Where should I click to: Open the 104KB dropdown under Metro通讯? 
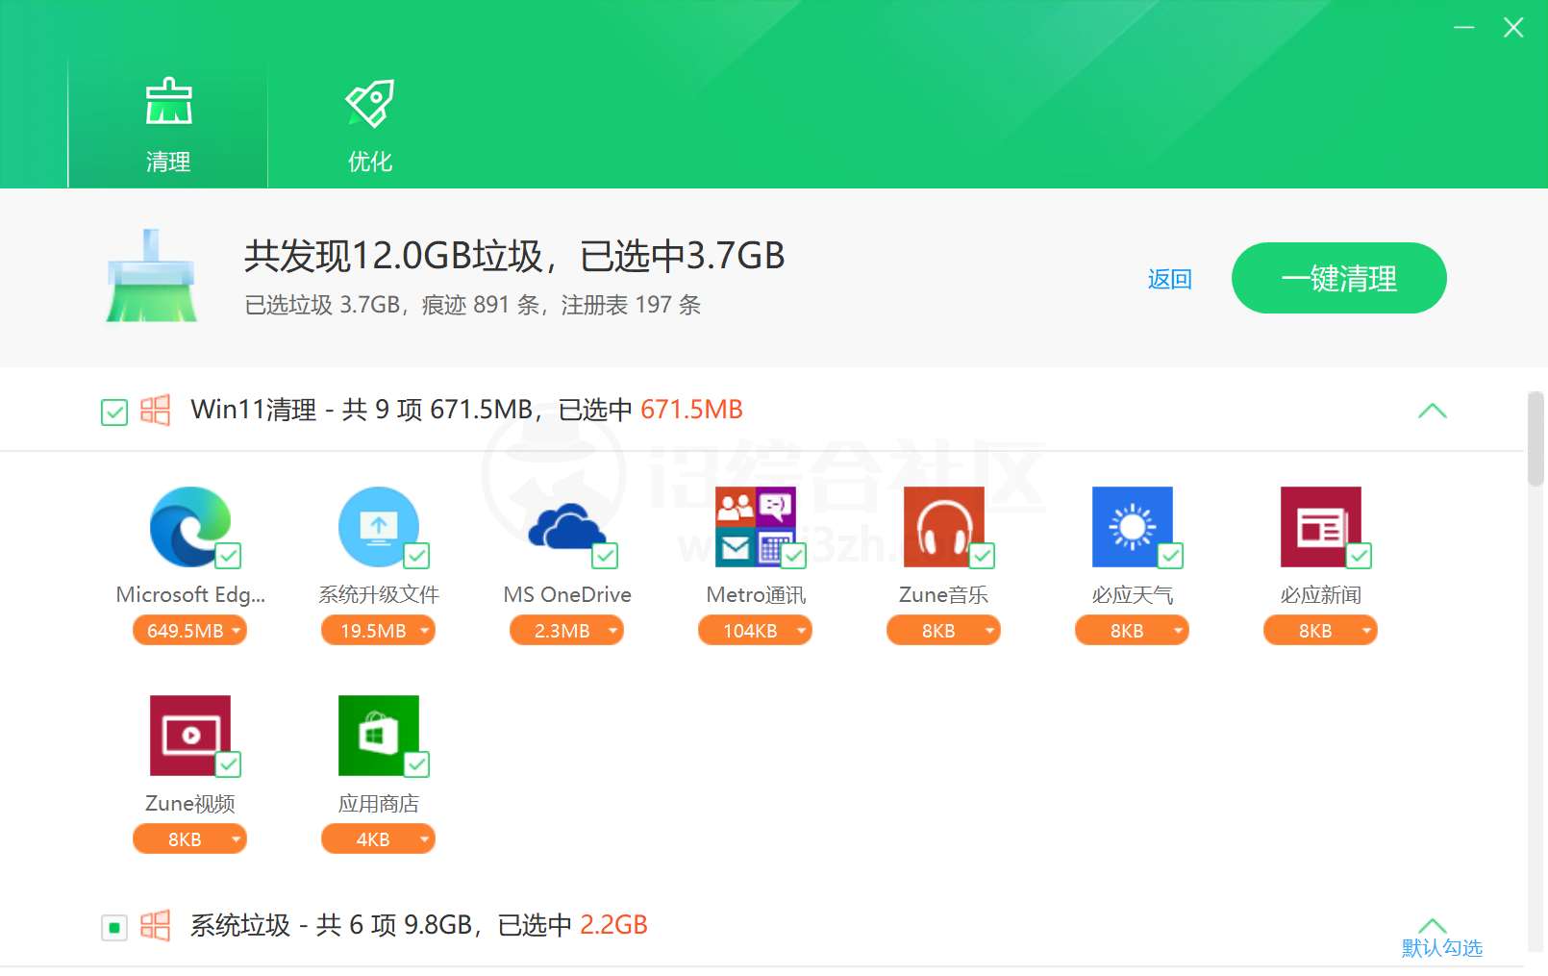(x=756, y=631)
